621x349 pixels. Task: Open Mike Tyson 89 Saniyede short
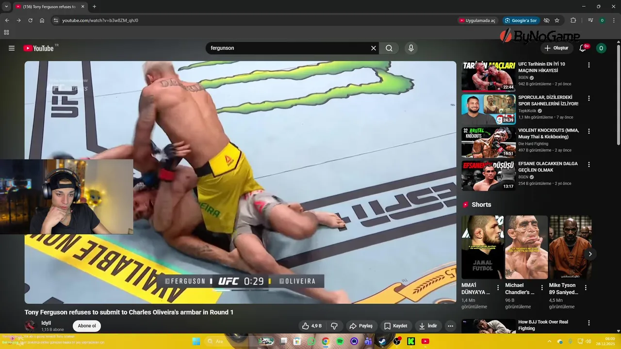tap(570, 247)
